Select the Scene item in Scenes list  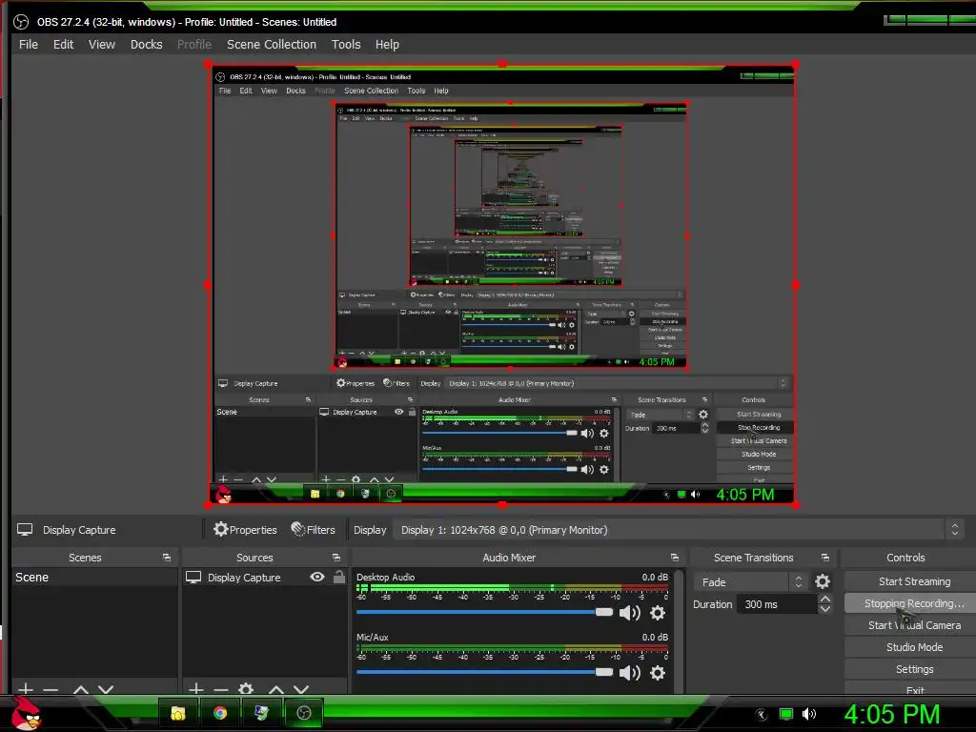(x=94, y=577)
